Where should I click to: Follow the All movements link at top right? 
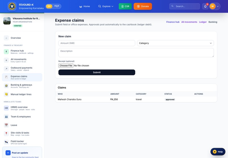coord(189,22)
